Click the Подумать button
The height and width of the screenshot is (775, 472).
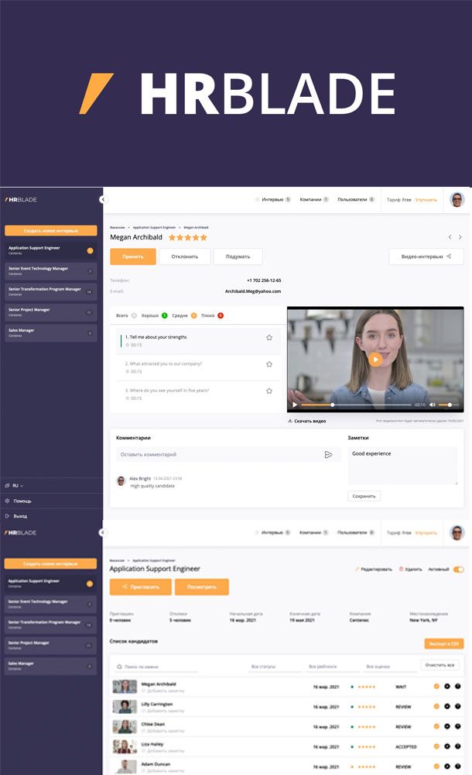click(238, 257)
